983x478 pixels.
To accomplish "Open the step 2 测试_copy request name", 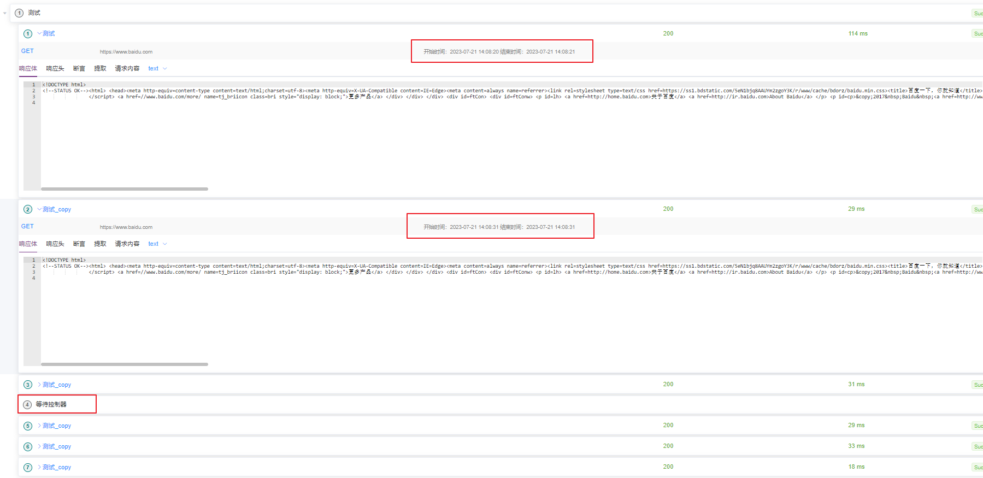I will pos(57,209).
